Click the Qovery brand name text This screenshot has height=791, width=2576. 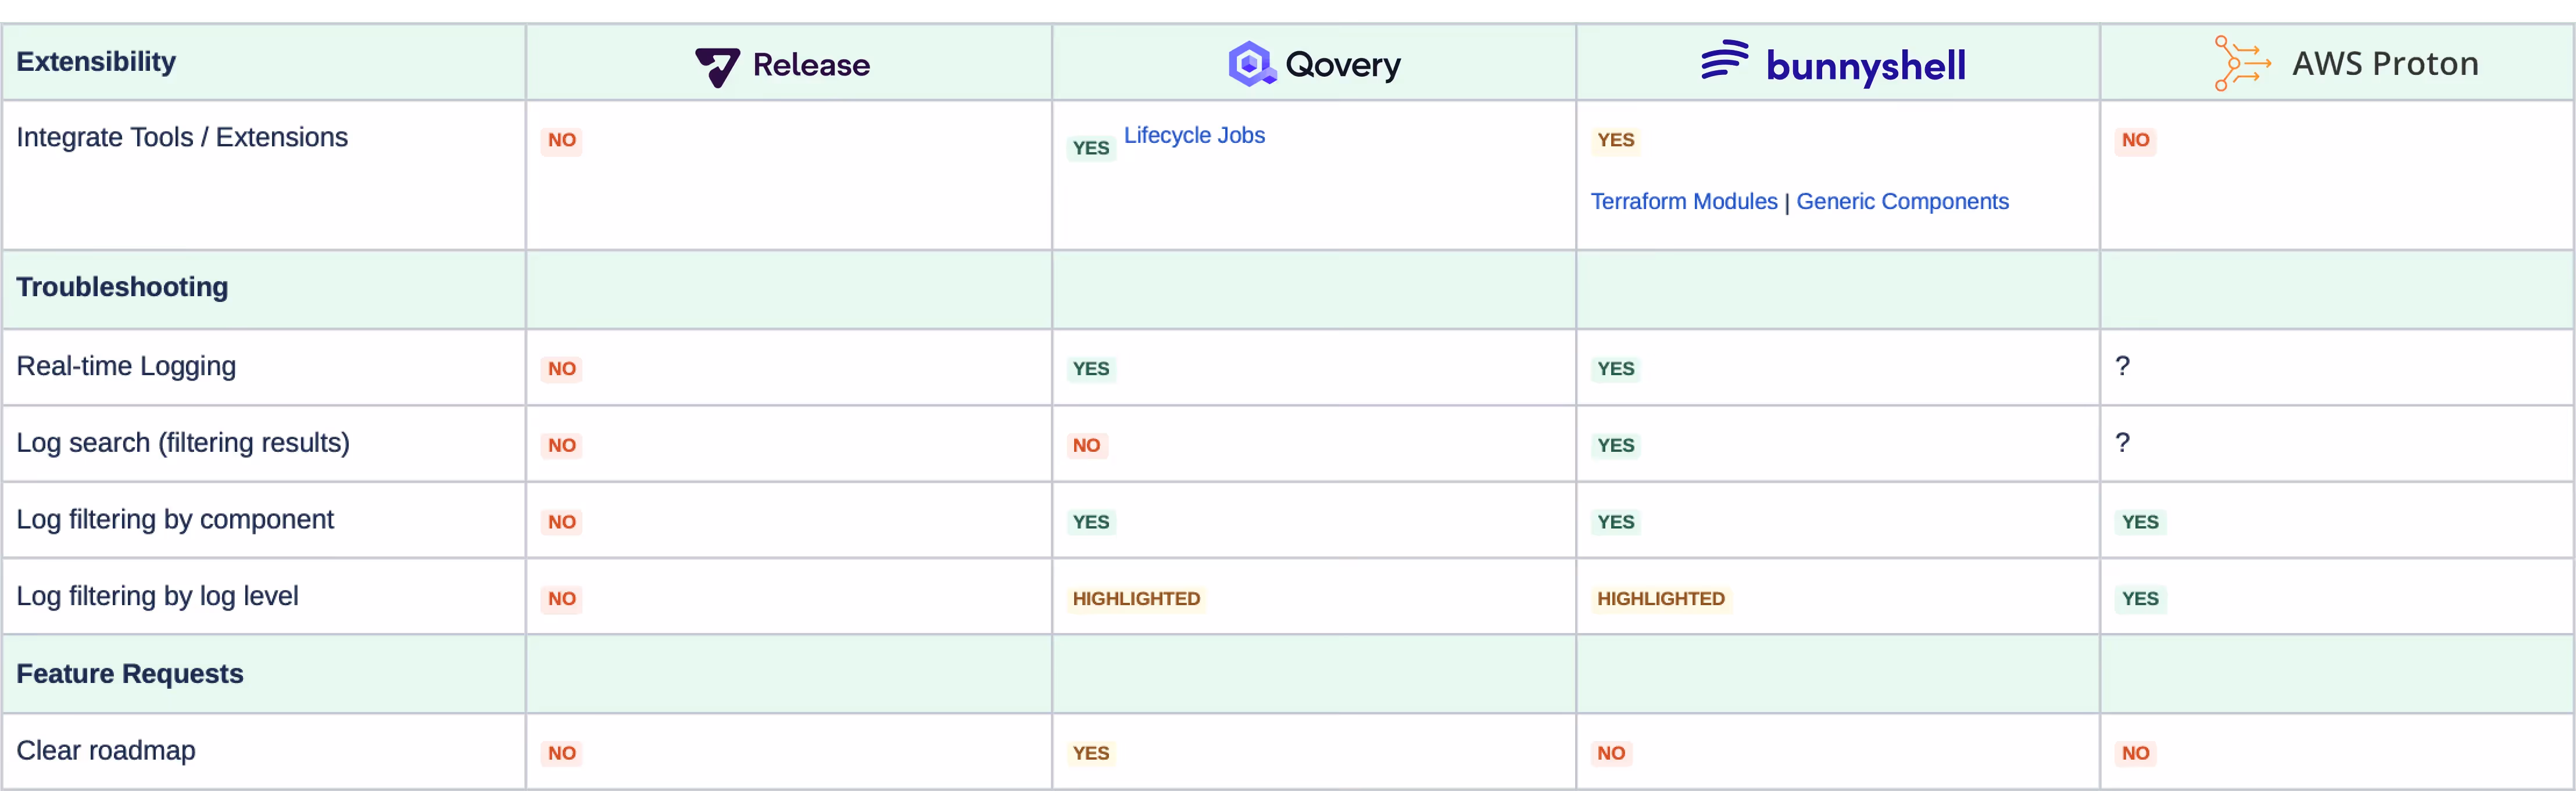pyautogui.click(x=1343, y=65)
